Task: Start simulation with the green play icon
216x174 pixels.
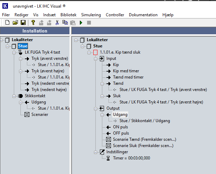Action: click(81, 23)
